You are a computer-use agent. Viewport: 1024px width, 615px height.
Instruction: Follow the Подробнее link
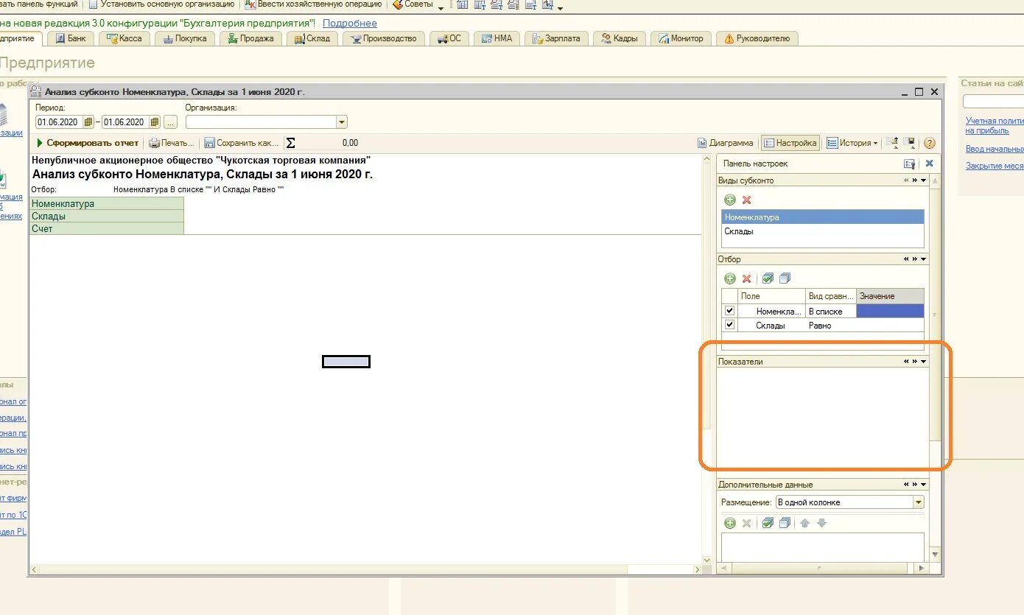point(350,24)
